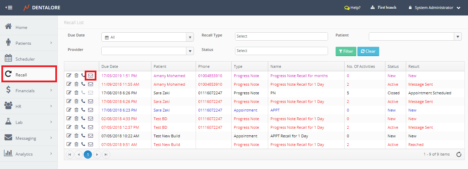Image resolution: width=468 pixels, height=169 pixels.
Task: Open the Help link in the top bar
Action: coord(352,8)
